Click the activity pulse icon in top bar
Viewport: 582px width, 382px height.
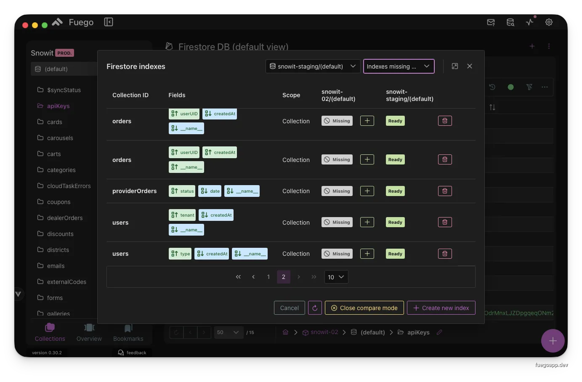(530, 22)
